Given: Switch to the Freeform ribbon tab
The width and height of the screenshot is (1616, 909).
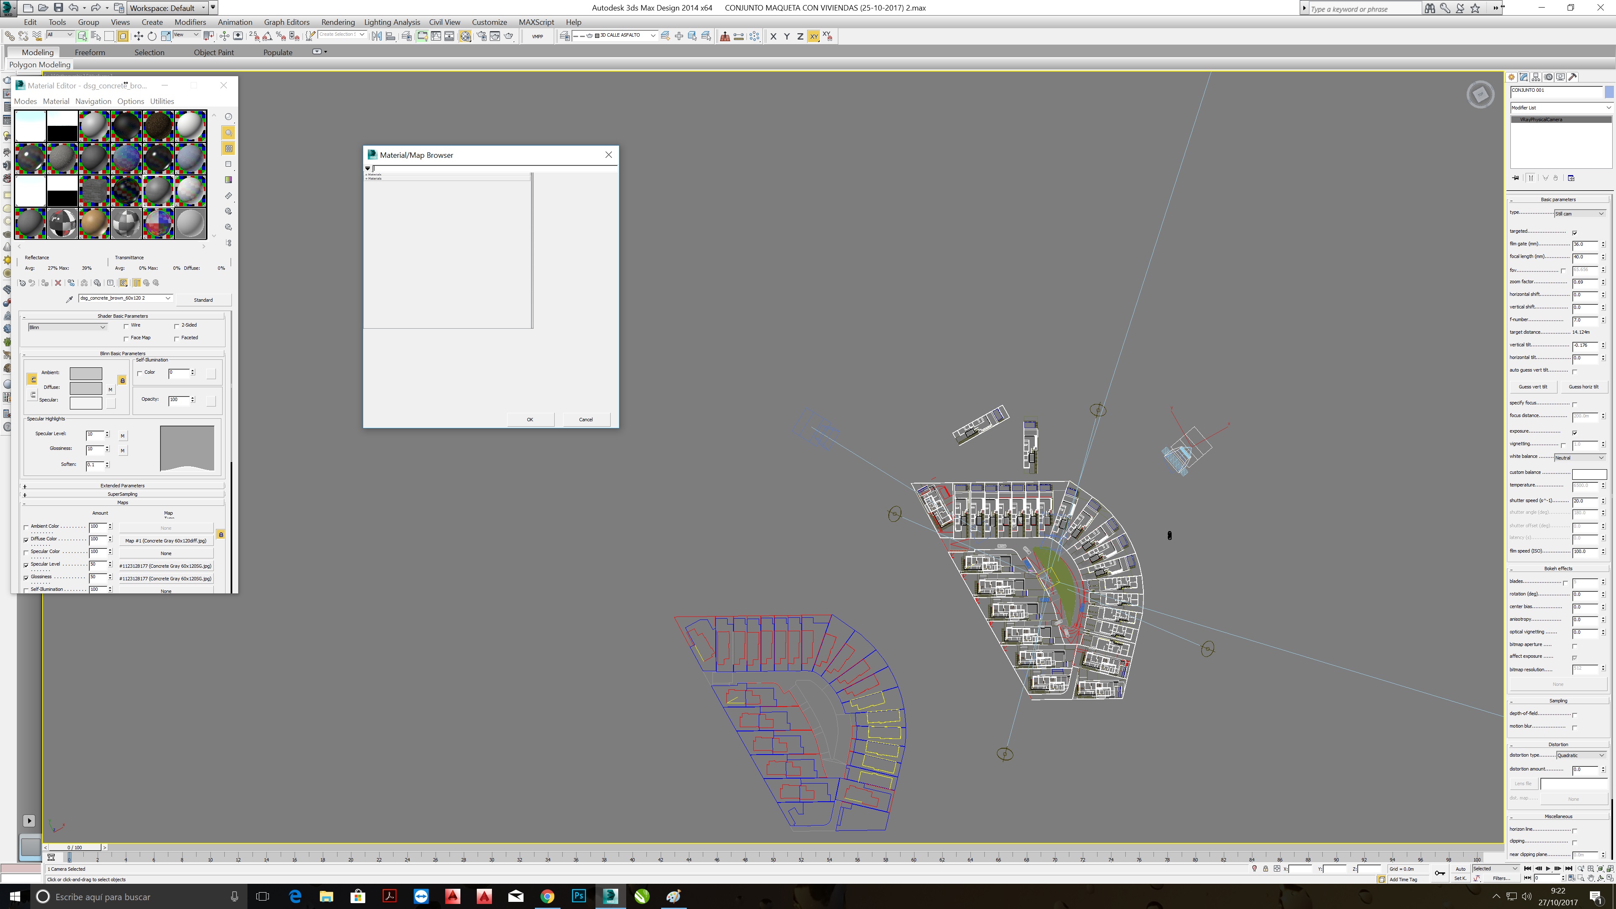Looking at the screenshot, I should coord(90,52).
